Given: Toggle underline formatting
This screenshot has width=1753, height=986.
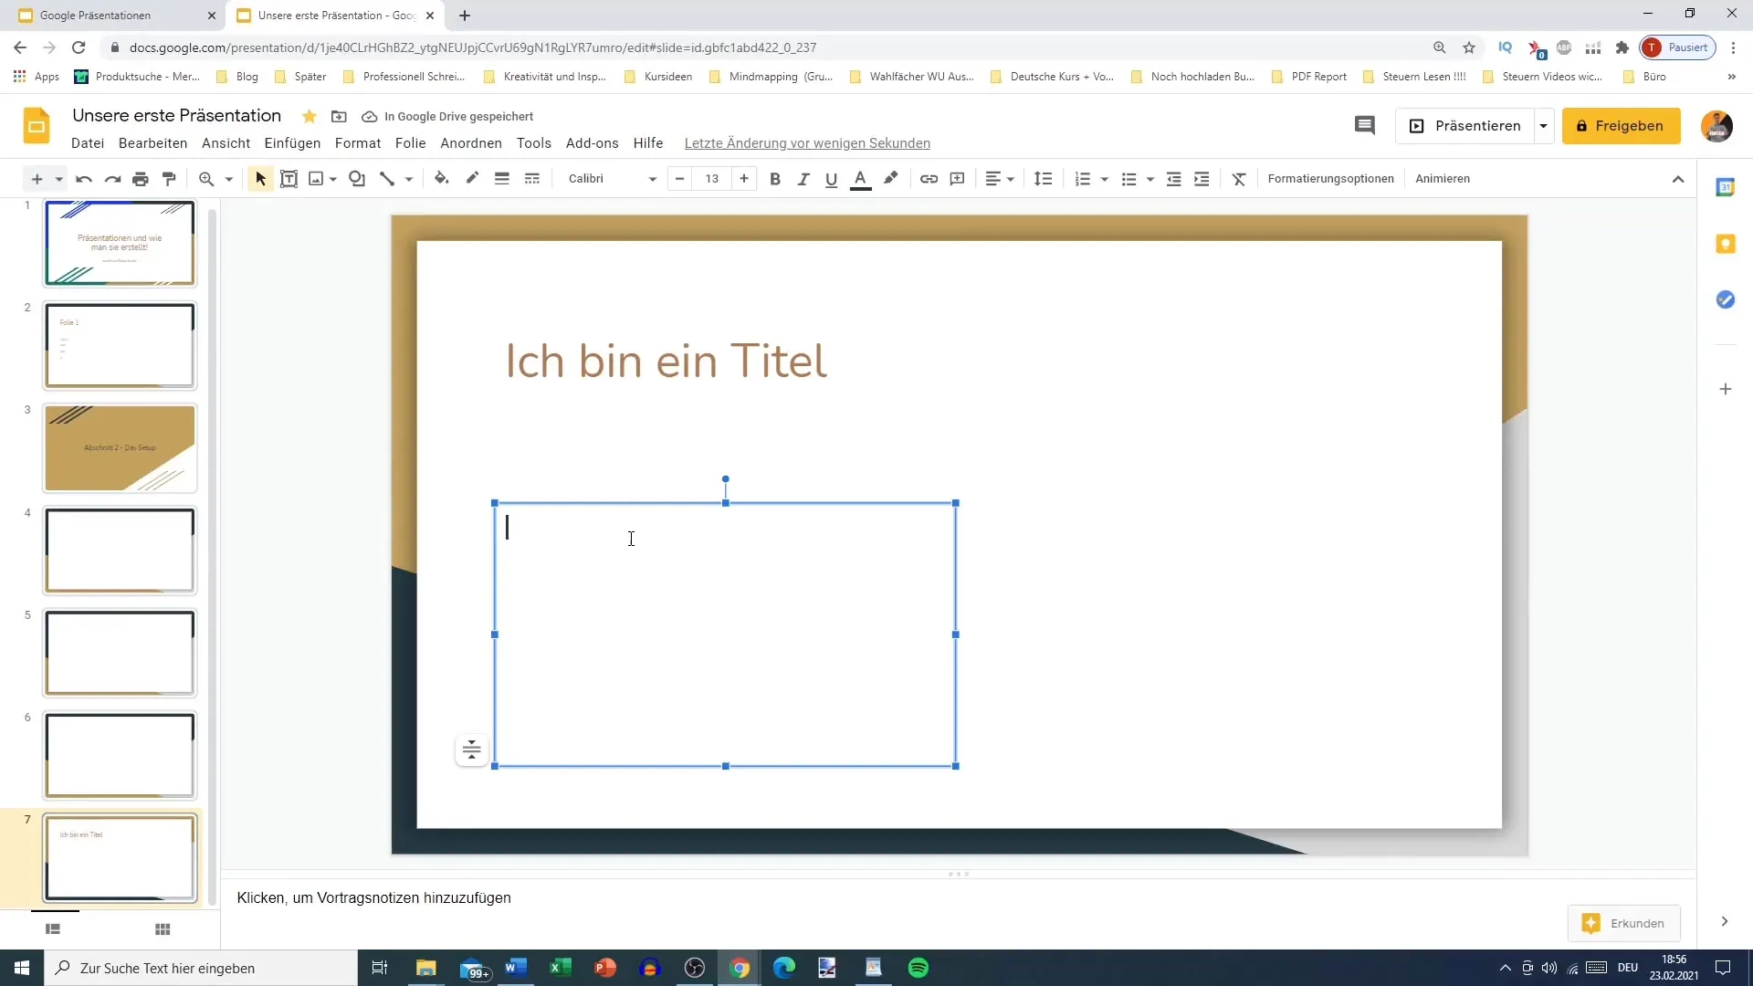Looking at the screenshot, I should pyautogui.click(x=831, y=179).
